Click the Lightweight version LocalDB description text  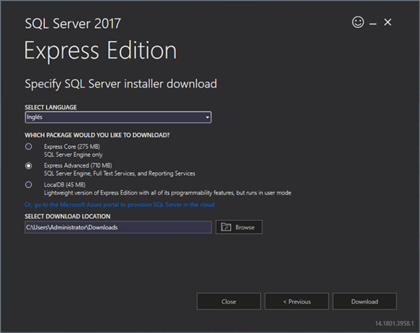(167, 193)
